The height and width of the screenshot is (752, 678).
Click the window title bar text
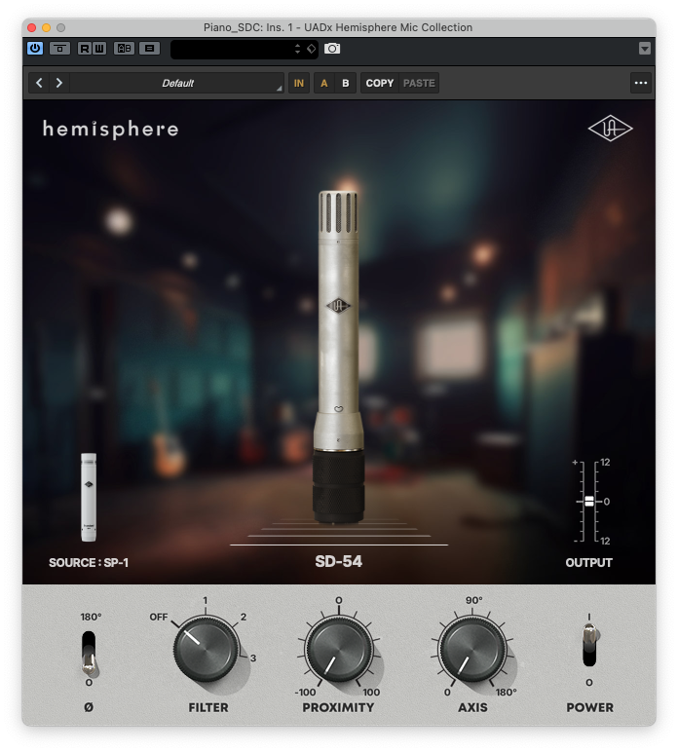tap(338, 27)
